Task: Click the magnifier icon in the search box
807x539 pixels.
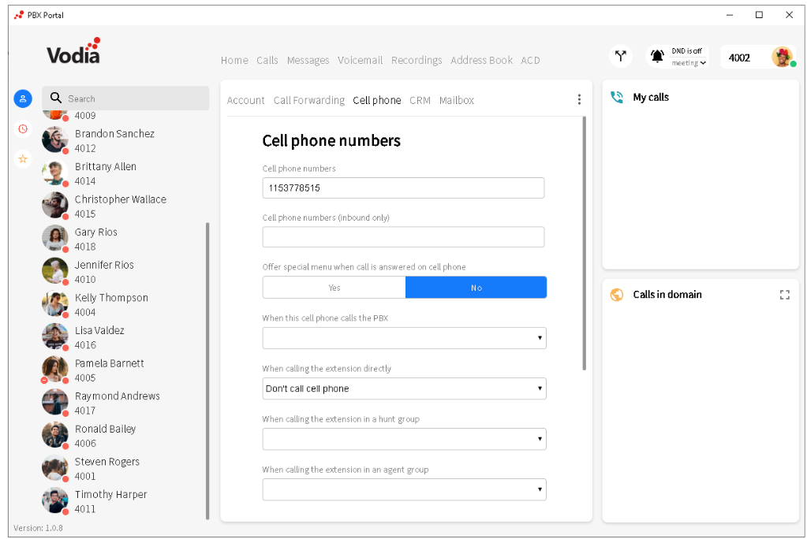Action: click(55, 98)
